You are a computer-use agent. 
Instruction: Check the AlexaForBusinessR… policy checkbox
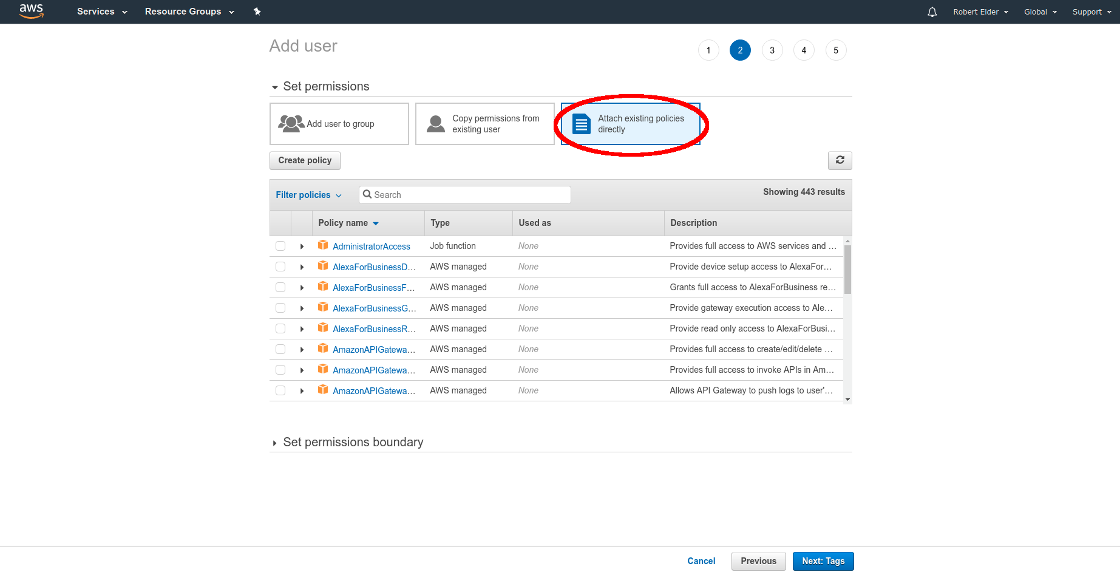[x=280, y=328]
